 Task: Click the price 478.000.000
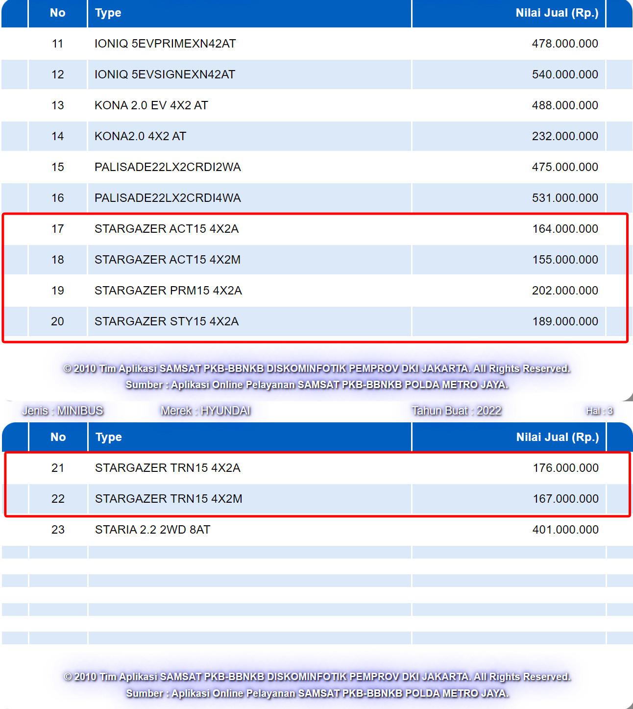click(565, 44)
